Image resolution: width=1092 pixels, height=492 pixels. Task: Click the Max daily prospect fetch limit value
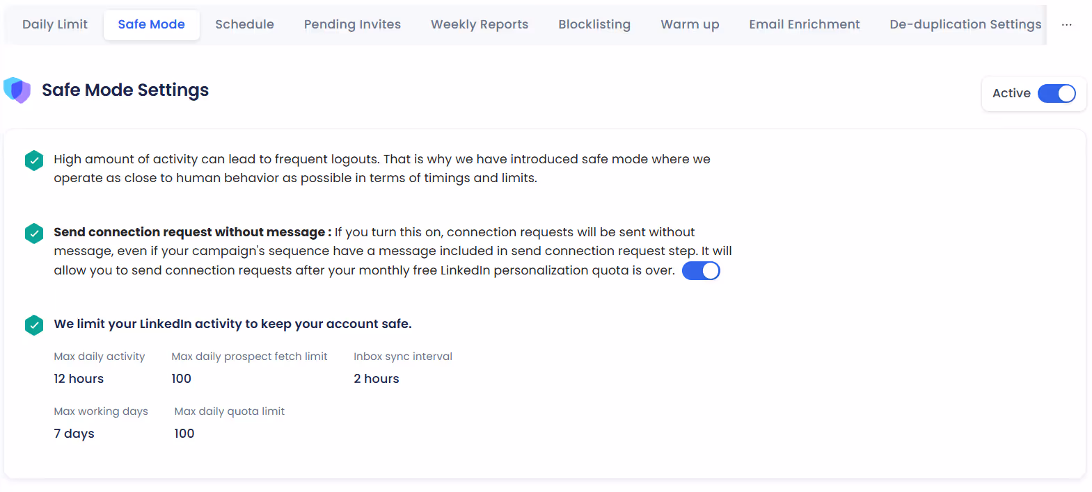coord(182,378)
